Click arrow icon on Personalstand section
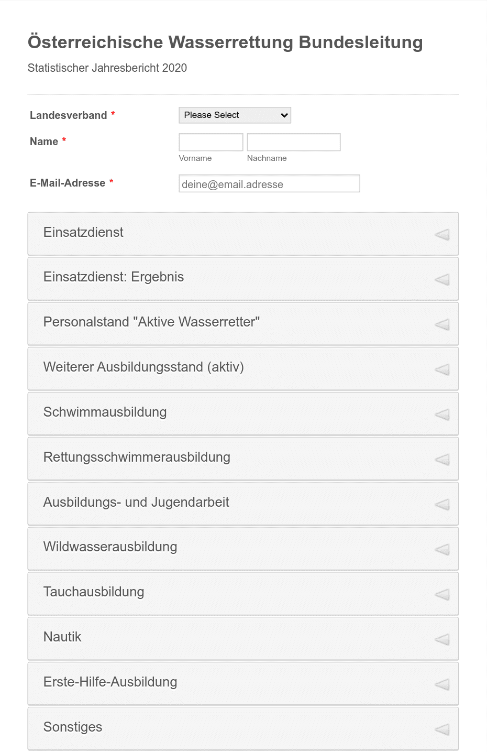487x752 pixels. (x=442, y=324)
